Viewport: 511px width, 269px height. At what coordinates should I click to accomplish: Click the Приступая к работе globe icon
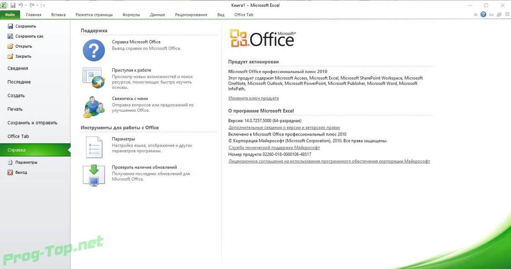point(94,78)
